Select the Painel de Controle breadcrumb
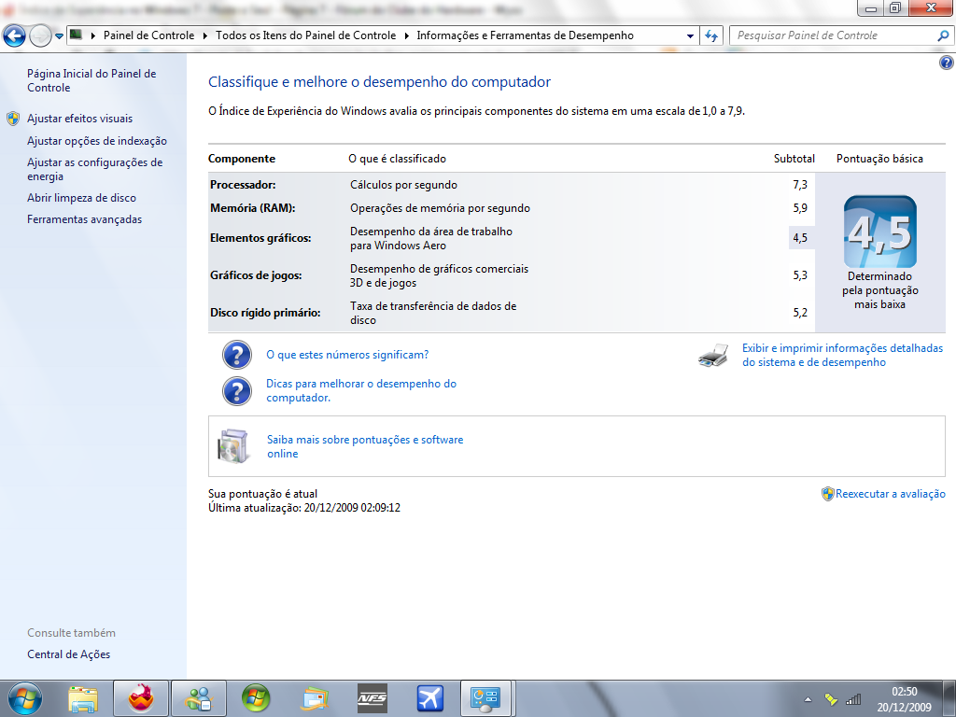The width and height of the screenshot is (956, 717). 148,35
